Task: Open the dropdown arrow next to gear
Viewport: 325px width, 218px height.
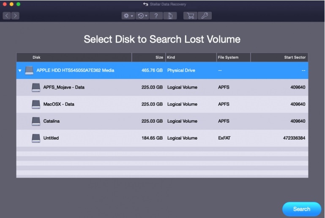Action: 132,16
